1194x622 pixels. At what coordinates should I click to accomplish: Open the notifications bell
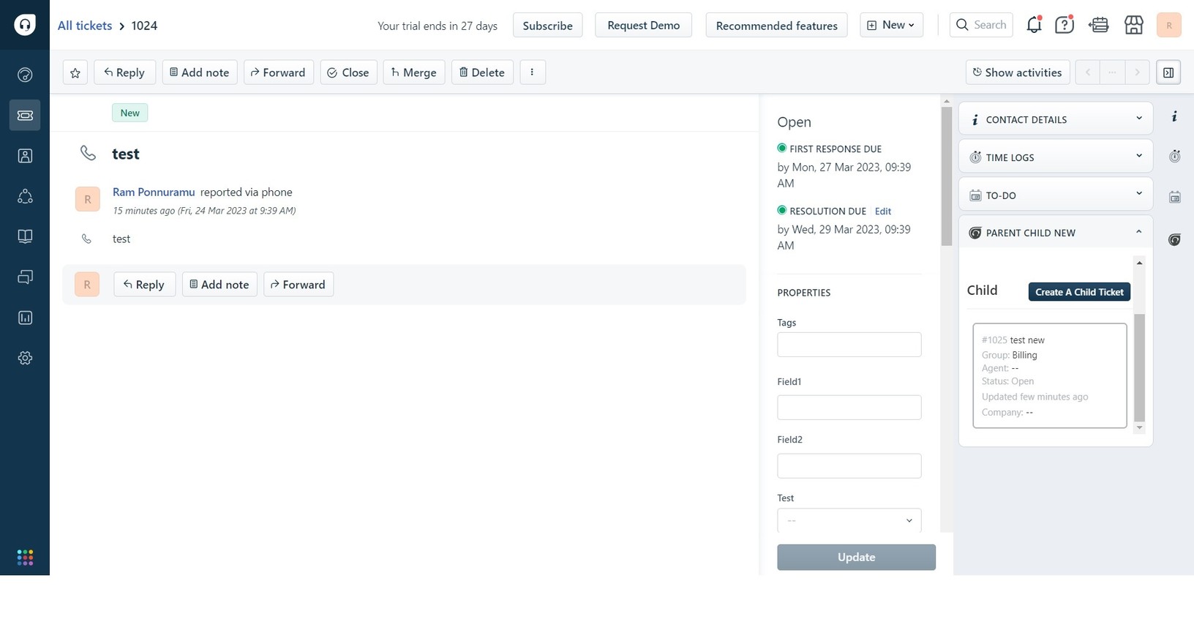click(1033, 25)
